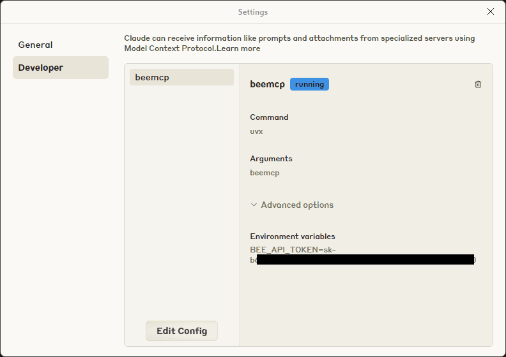Click the Advanced options label
506x357 pixels.
[x=297, y=205]
